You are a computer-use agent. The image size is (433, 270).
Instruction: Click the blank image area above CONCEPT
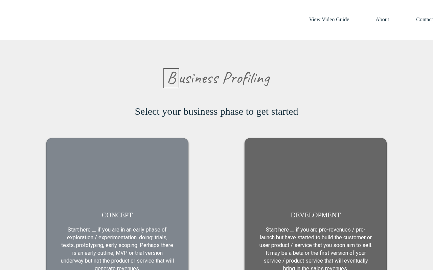(x=117, y=172)
